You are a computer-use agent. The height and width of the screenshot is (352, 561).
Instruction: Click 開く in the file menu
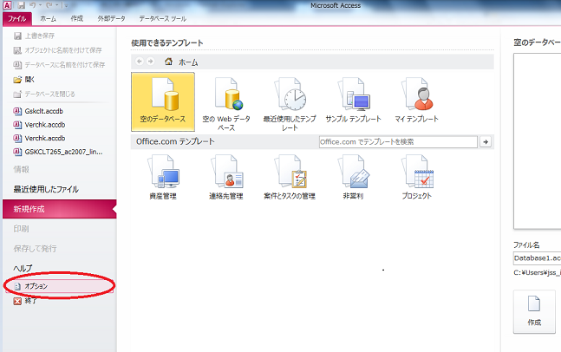[x=24, y=80]
